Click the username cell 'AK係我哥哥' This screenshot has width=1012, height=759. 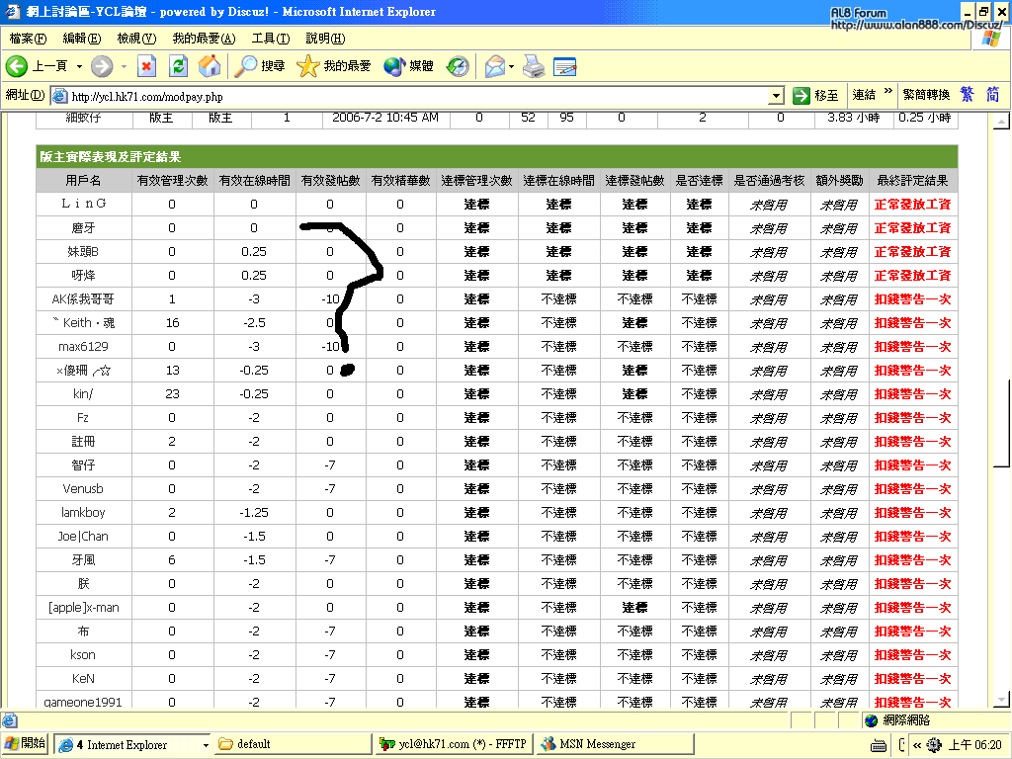[83, 299]
